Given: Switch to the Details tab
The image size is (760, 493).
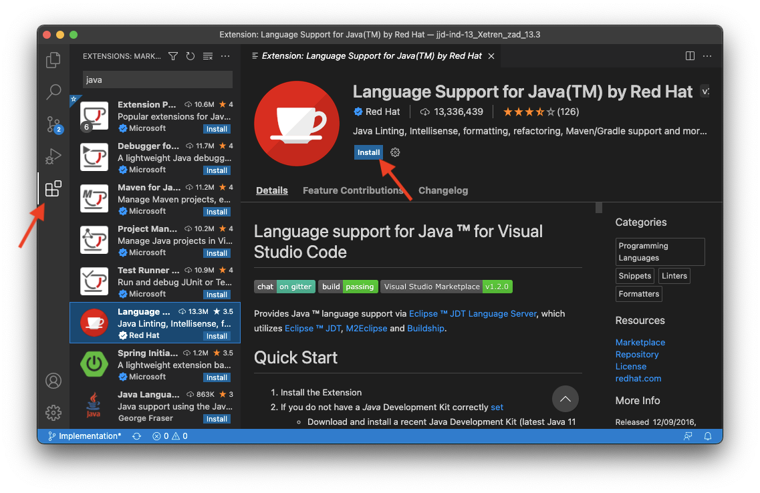Looking at the screenshot, I should pyautogui.click(x=272, y=190).
